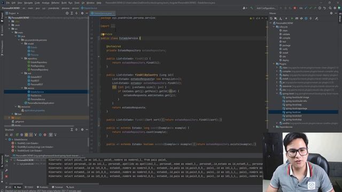Viewport: 342px width, 192px height.
Task: Open Maven panel gear options
Action: coord(331,13)
